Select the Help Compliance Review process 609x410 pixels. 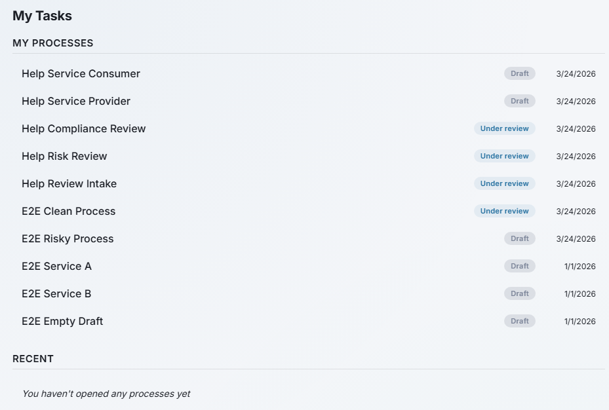[84, 128]
